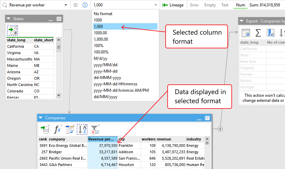Click the Sum: 814,018,959 status value
Image resolution: width=285 pixels, height=169 pixels.
click(x=265, y=5)
